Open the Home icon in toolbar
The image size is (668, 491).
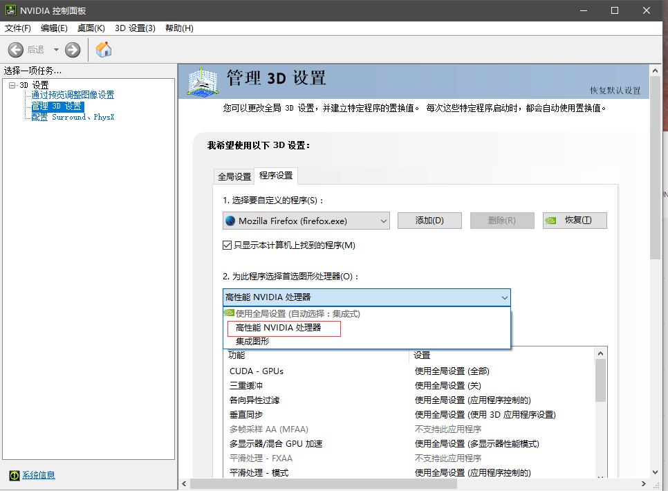tap(104, 50)
